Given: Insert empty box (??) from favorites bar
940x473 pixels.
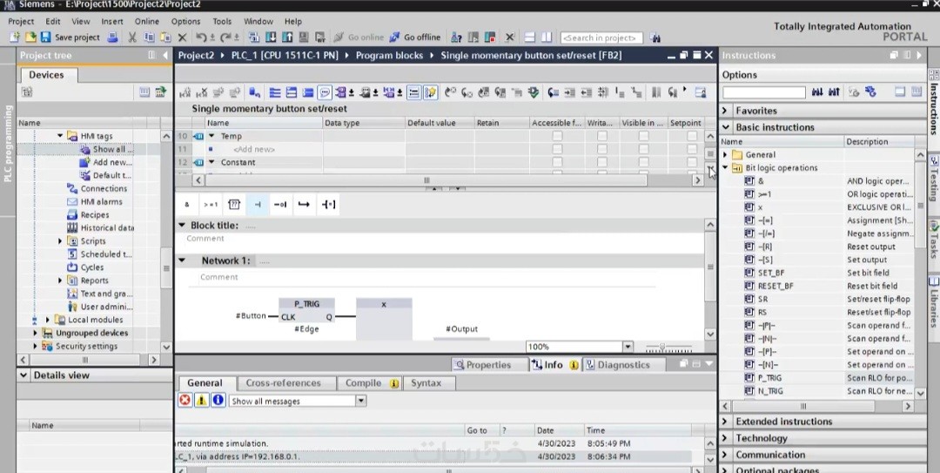Looking at the screenshot, I should pos(234,205).
